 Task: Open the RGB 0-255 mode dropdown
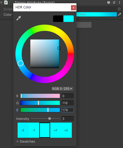tap(62, 89)
